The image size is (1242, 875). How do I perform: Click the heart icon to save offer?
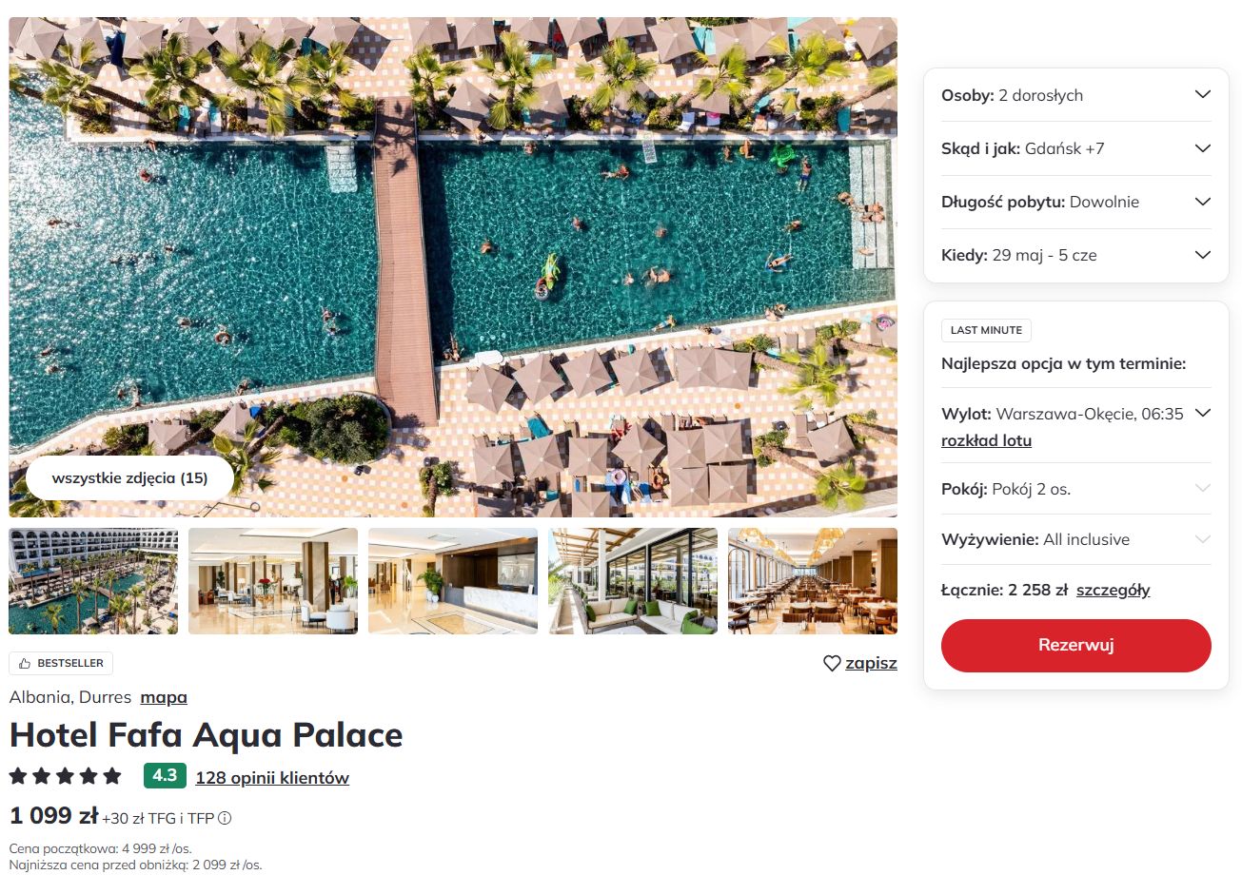click(x=832, y=663)
